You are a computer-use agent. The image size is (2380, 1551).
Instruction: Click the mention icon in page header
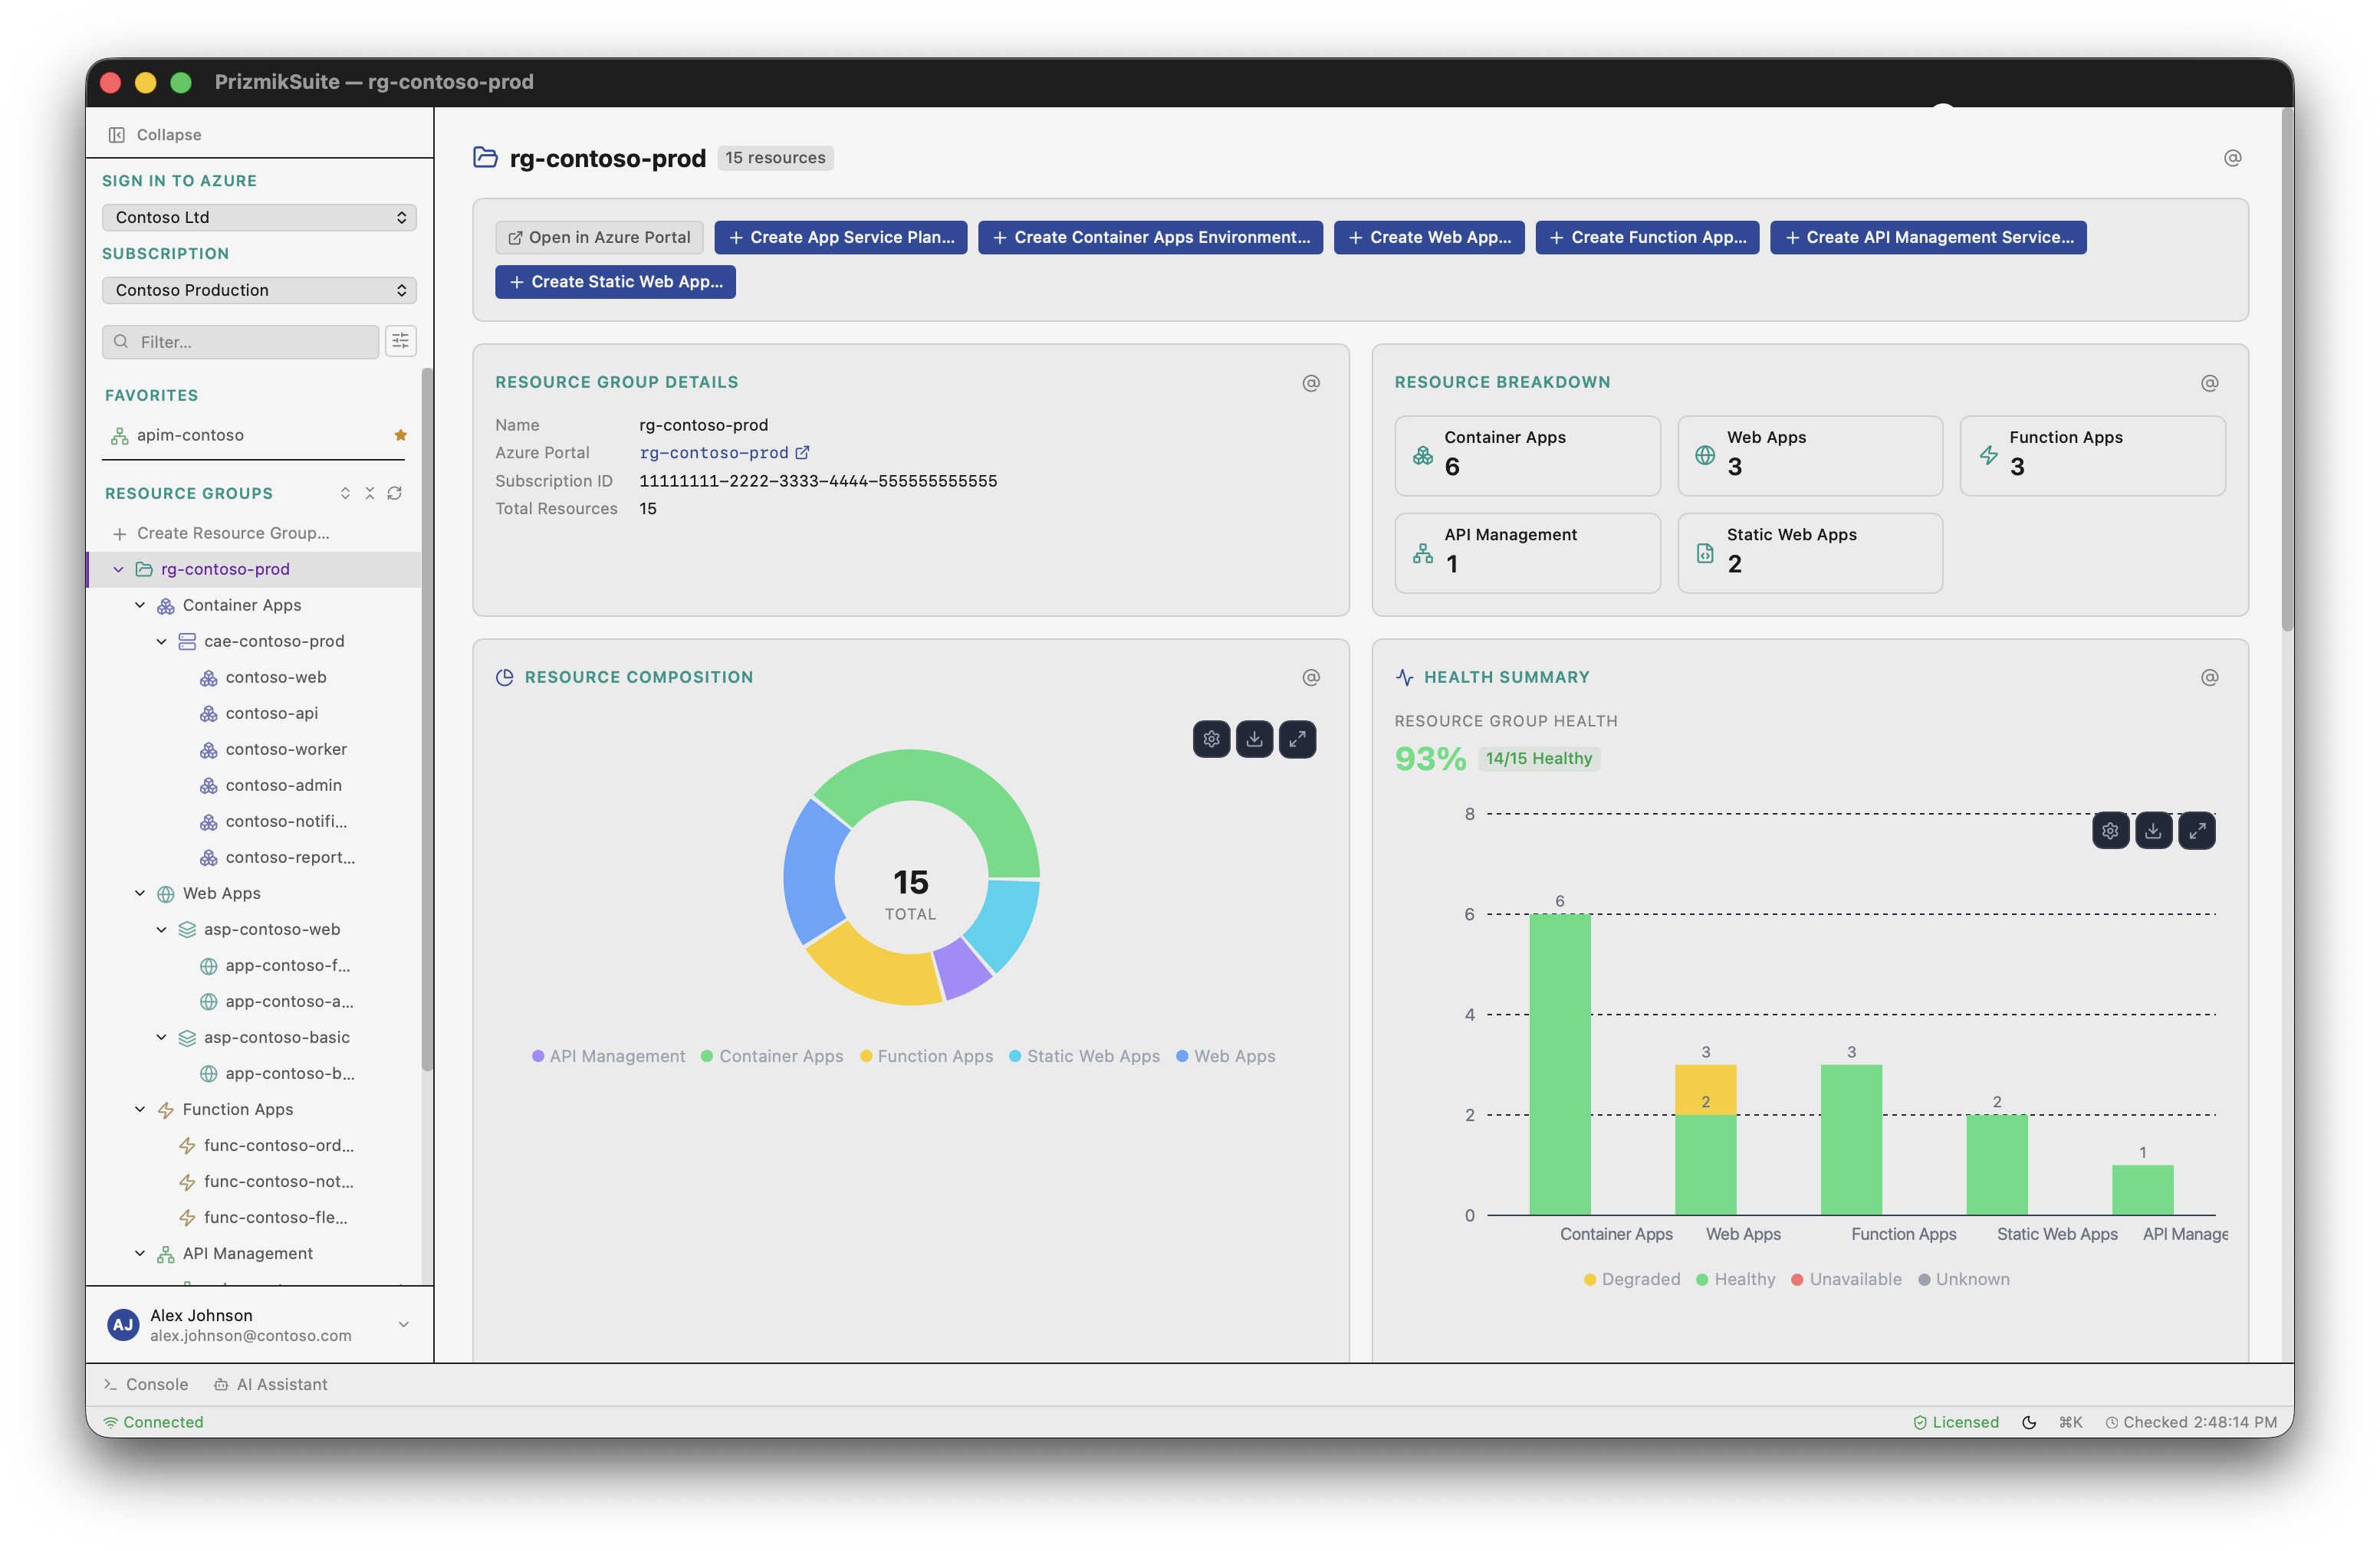2232,158
